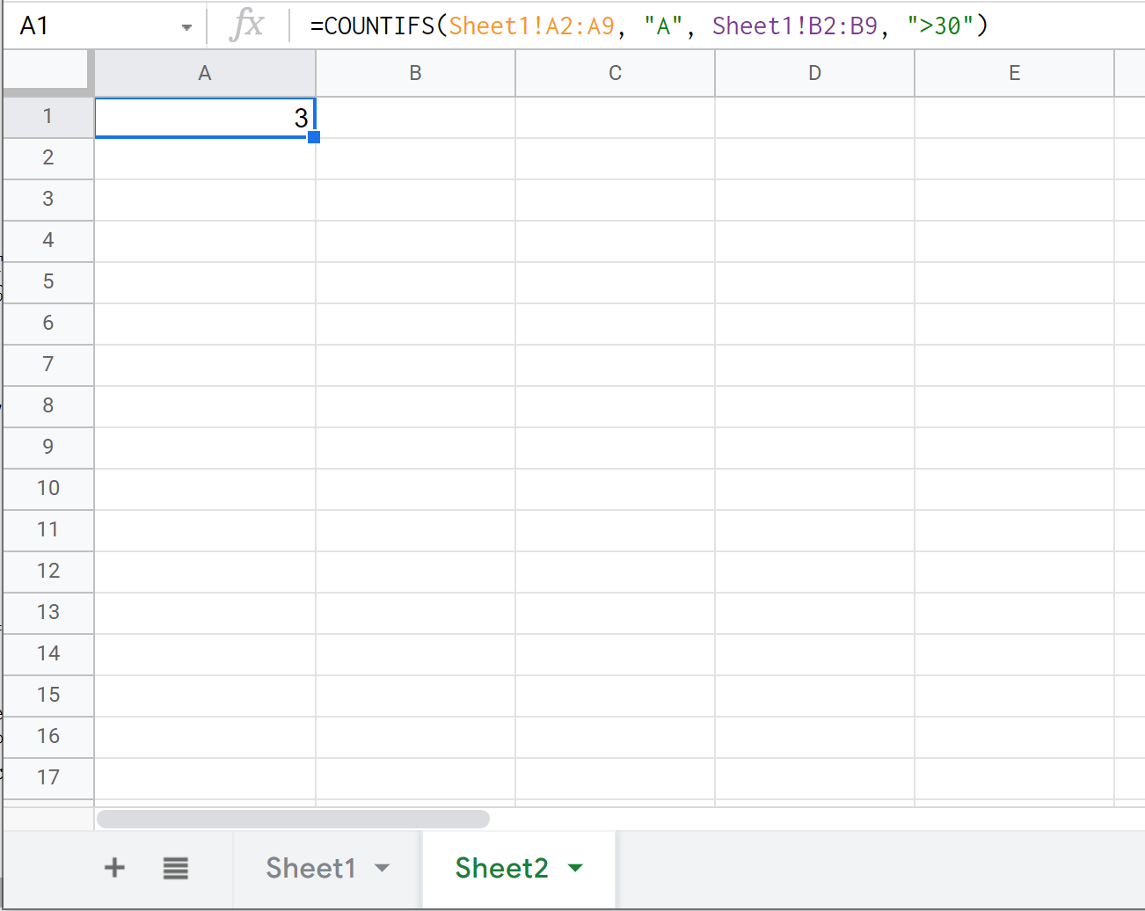Select row 5 header
Screen dimensions: 1145x911
tap(48, 281)
